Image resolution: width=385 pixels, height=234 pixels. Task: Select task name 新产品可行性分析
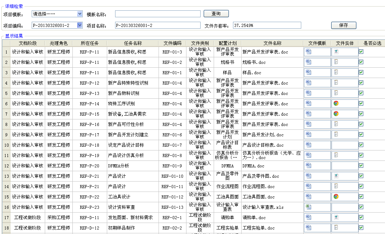(126, 124)
